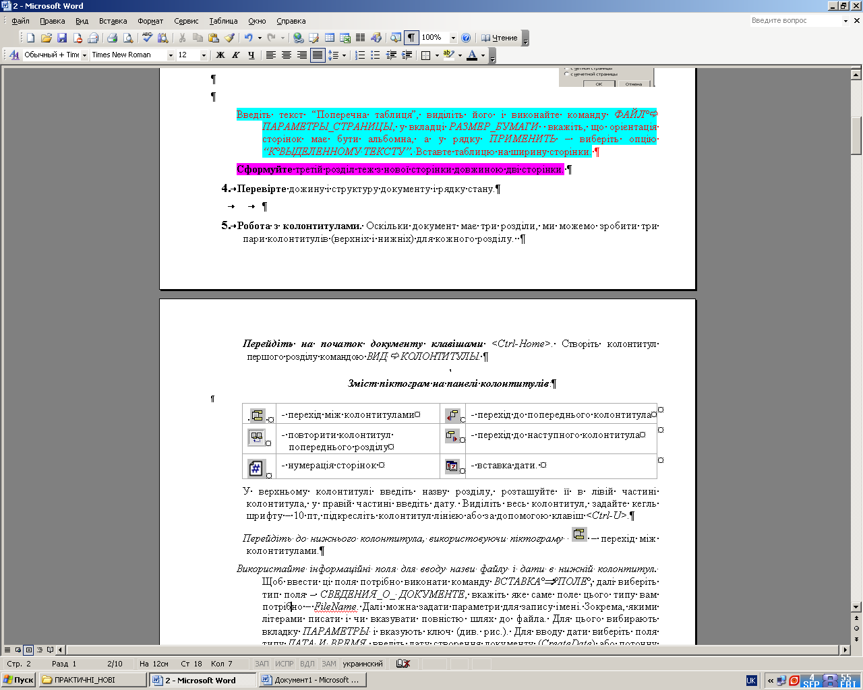Toggle the Document Map
This screenshot has width=863, height=690.
tap(396, 38)
